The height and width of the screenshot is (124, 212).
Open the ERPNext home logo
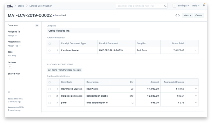(x=10, y=6)
